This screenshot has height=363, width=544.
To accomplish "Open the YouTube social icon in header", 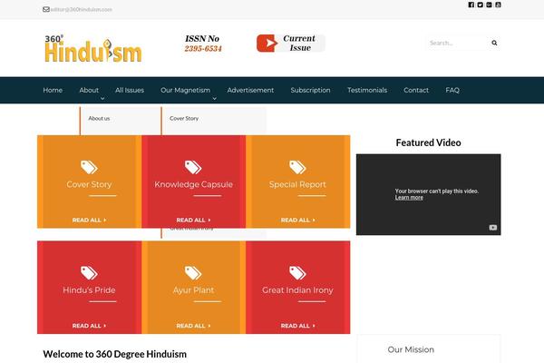I will (498, 5).
